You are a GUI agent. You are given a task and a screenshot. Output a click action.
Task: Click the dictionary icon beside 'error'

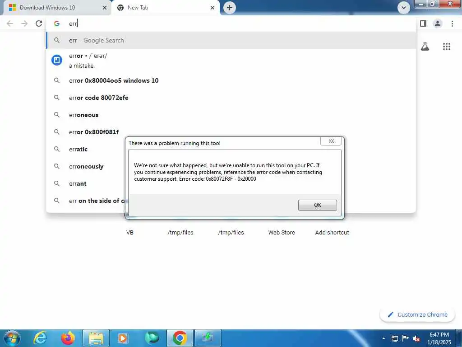[x=57, y=60]
